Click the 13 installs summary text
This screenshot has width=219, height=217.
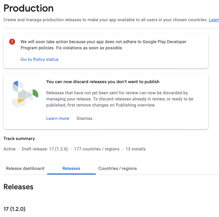tap(136, 149)
